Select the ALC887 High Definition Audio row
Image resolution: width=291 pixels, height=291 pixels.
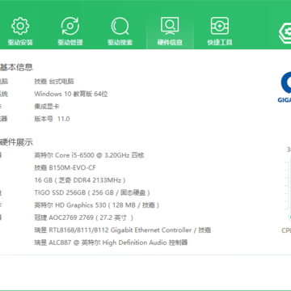(111, 242)
